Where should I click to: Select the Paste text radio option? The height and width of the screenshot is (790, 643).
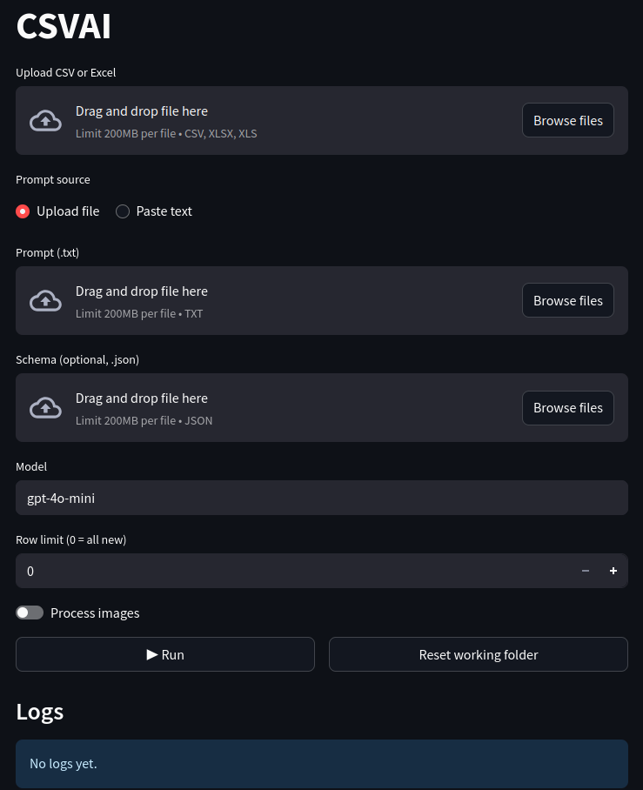click(123, 211)
